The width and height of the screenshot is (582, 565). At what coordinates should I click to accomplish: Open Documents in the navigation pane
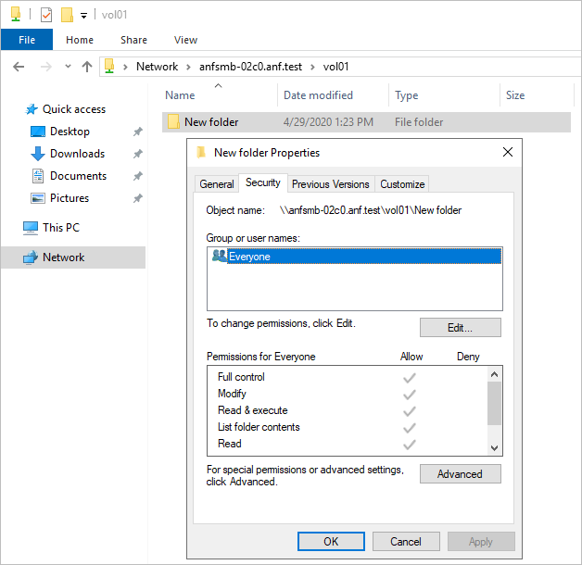(79, 176)
